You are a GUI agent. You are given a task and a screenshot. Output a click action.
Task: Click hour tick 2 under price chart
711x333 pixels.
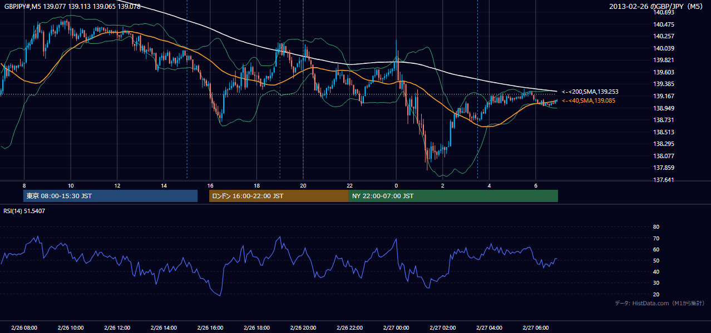[x=443, y=185]
